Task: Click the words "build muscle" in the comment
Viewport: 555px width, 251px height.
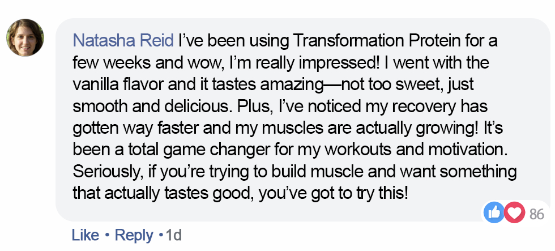Action: tap(319, 171)
